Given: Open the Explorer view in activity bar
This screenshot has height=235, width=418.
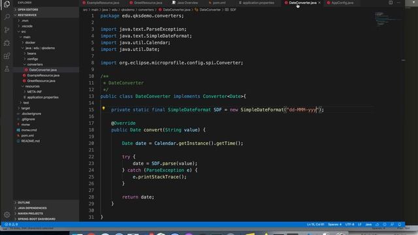Looking at the screenshot, I should tap(7, 4).
